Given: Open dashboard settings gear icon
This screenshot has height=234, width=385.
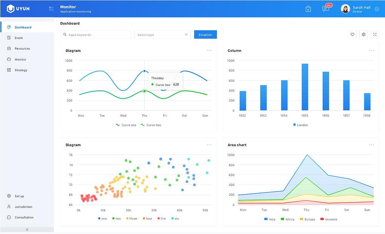Looking at the screenshot, I should pyautogui.click(x=363, y=34).
